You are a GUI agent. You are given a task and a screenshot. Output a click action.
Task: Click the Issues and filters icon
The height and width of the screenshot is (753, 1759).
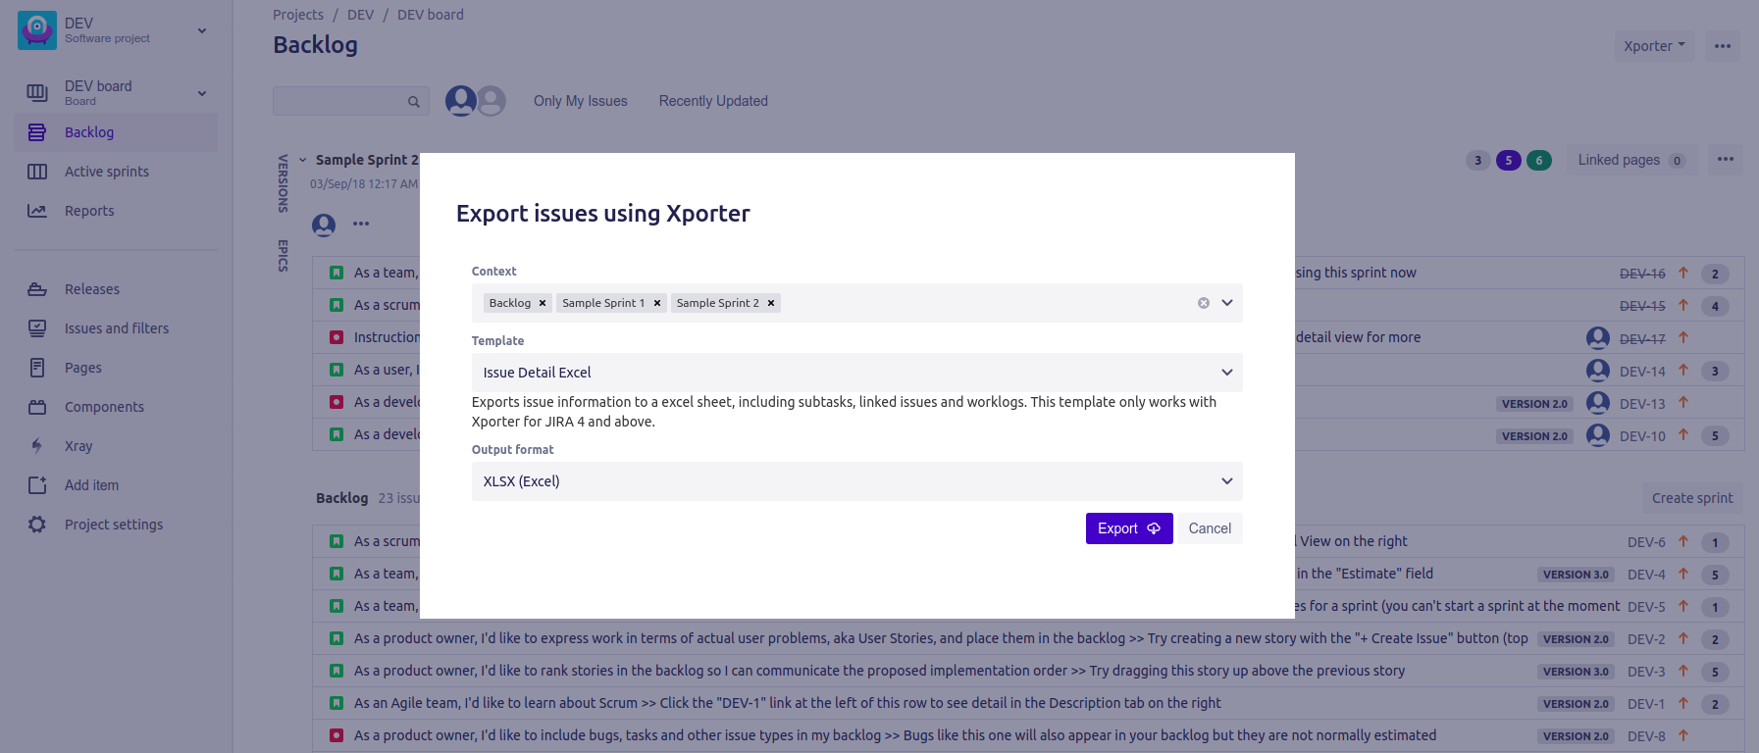pyautogui.click(x=37, y=328)
